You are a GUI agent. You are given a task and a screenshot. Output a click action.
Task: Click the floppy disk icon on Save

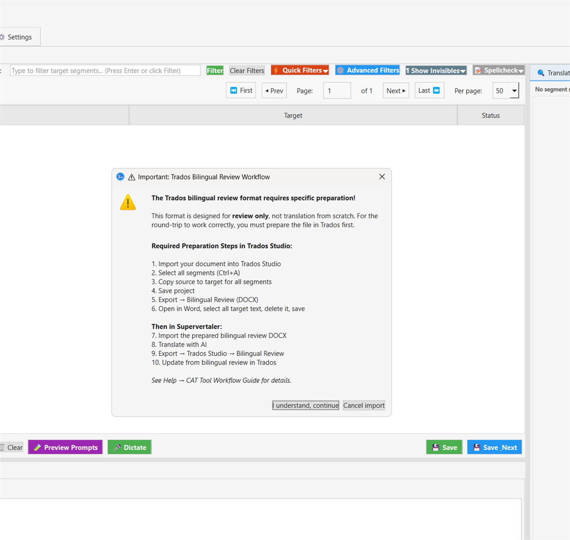[435, 447]
